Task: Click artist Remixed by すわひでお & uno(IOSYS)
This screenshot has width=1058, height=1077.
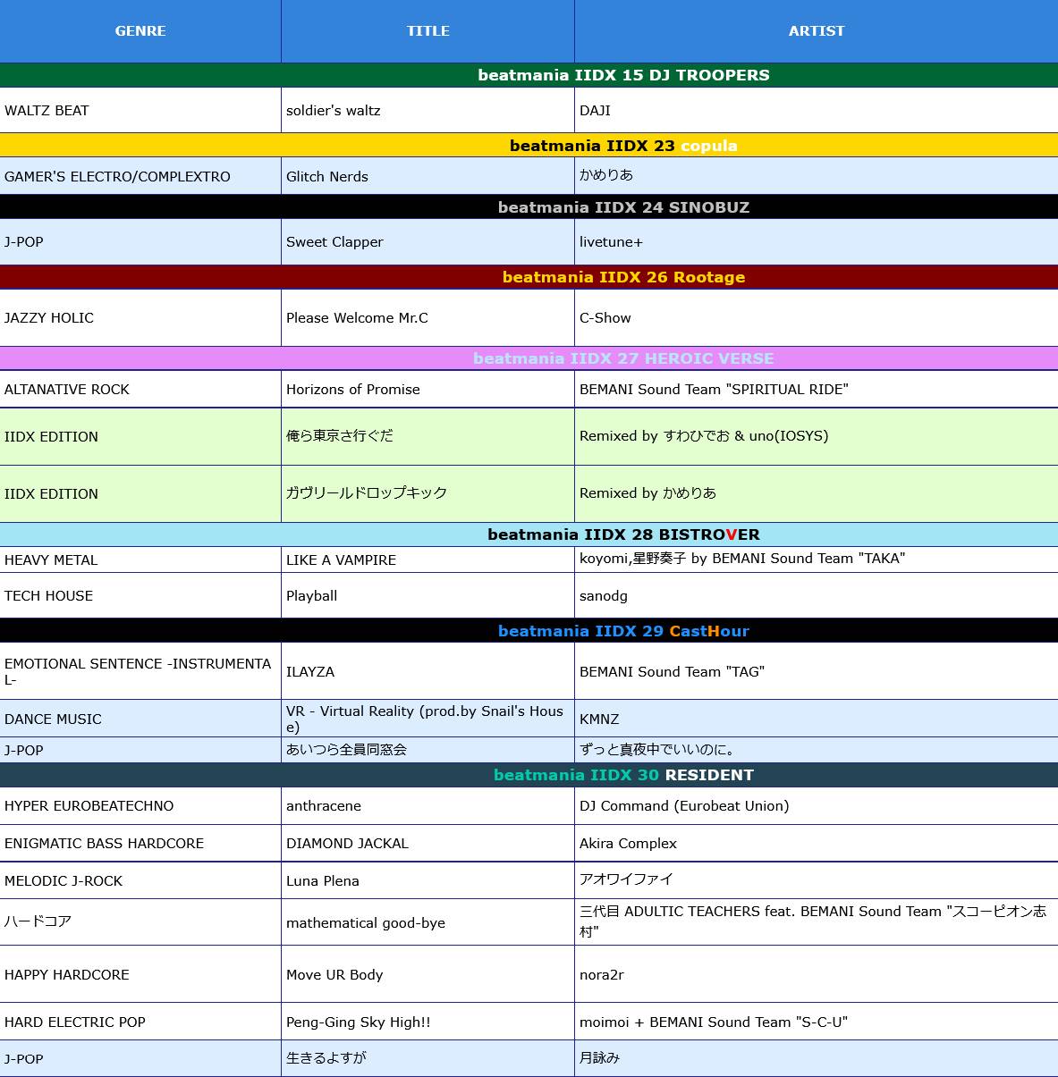Action: tap(704, 436)
